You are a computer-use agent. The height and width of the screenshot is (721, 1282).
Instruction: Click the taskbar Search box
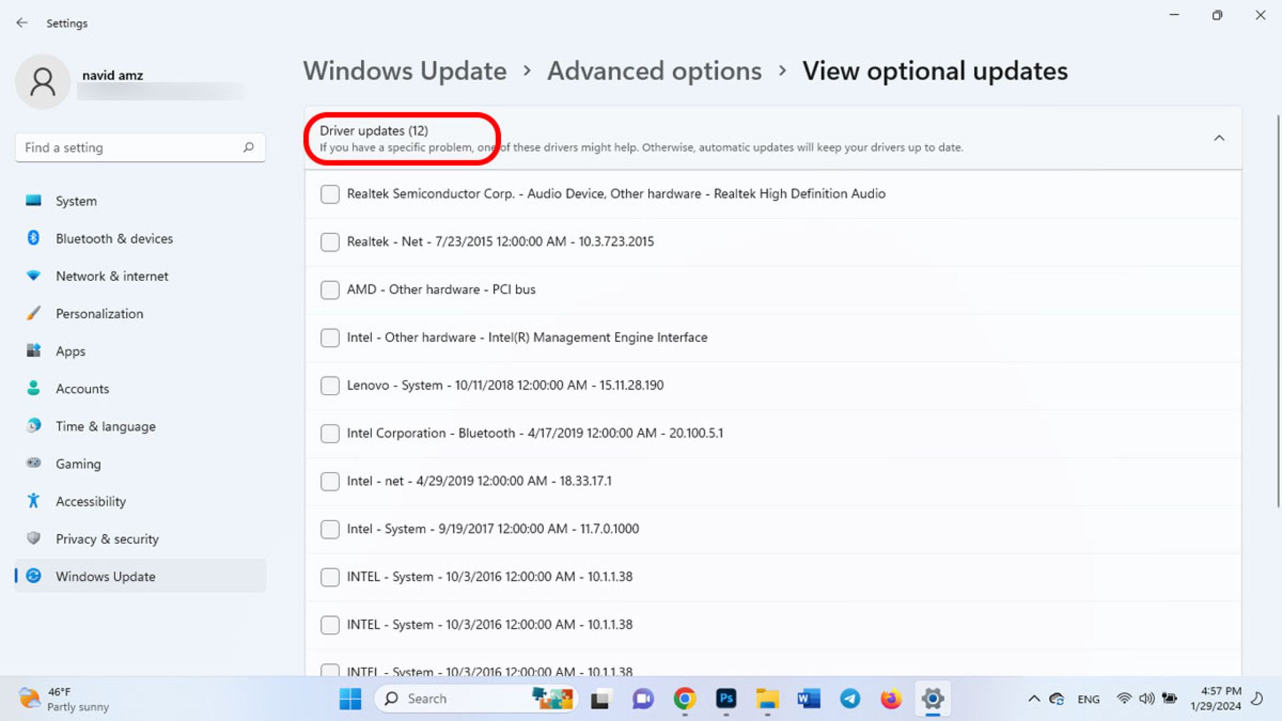[x=477, y=699]
